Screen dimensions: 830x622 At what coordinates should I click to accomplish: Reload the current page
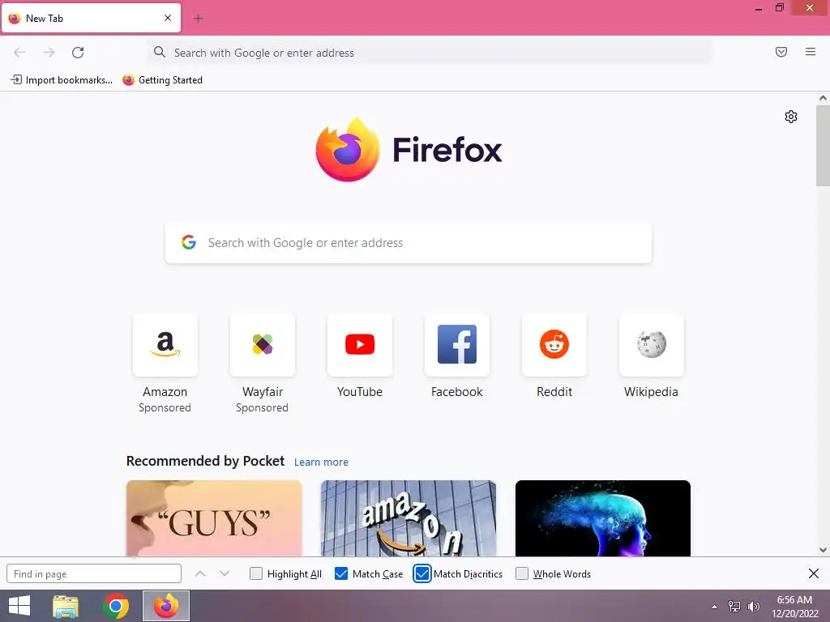click(x=78, y=53)
